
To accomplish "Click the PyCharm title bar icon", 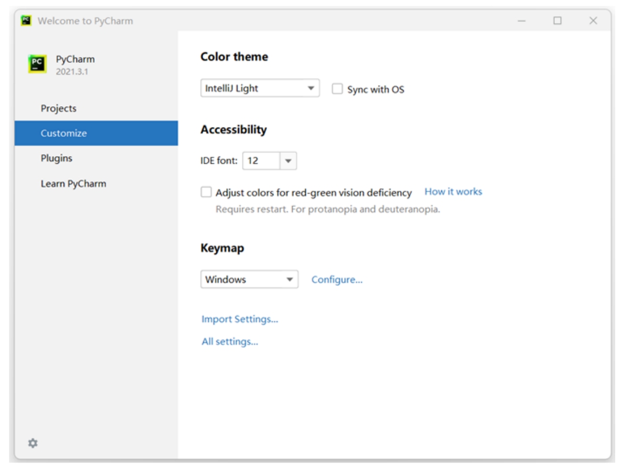I will coord(26,20).
